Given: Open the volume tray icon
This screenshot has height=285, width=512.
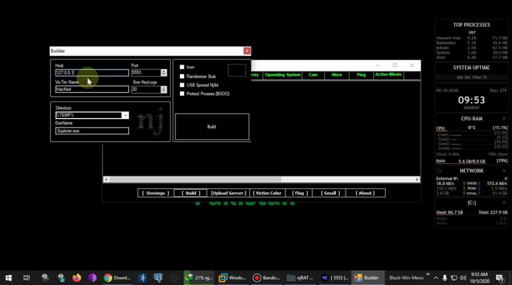Looking at the screenshot, I should (x=463, y=278).
